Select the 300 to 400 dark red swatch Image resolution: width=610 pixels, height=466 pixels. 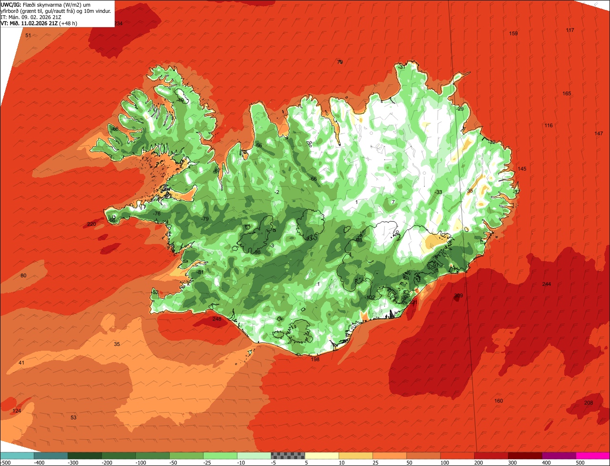pyautogui.click(x=525, y=456)
